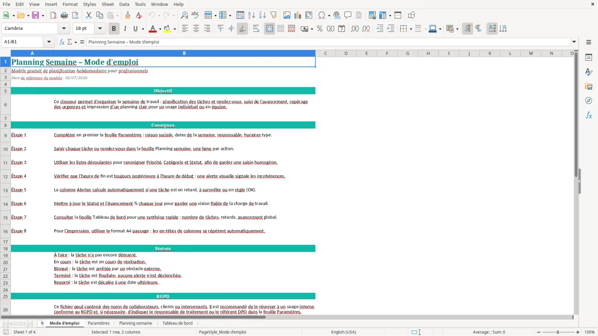Open the font size dropdown

[x=100, y=28]
